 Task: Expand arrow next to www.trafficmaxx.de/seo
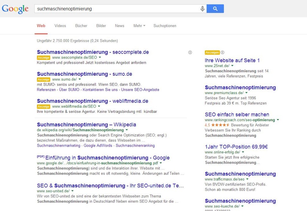click(x=247, y=179)
